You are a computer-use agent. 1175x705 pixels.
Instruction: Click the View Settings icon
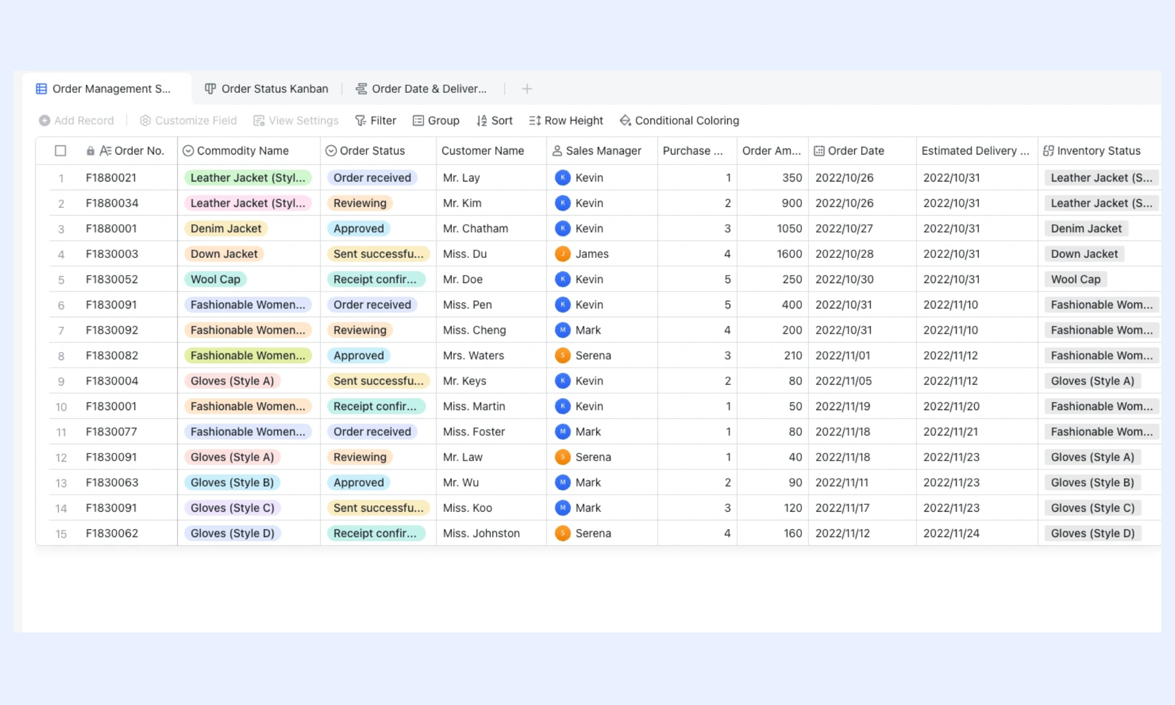tap(258, 120)
